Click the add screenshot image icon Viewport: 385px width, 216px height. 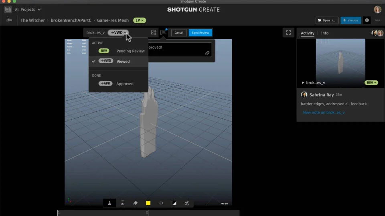click(154, 32)
